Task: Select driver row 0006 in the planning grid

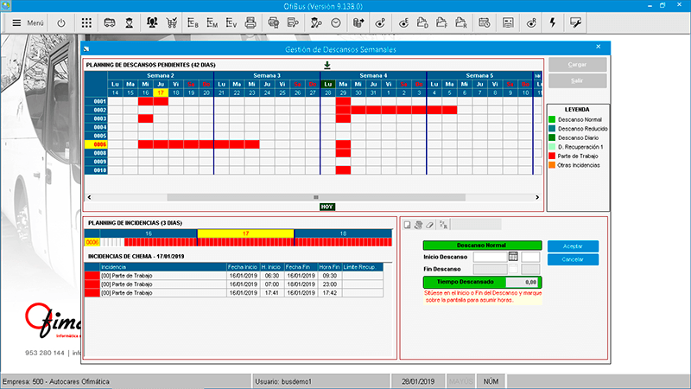Action: 99,144
